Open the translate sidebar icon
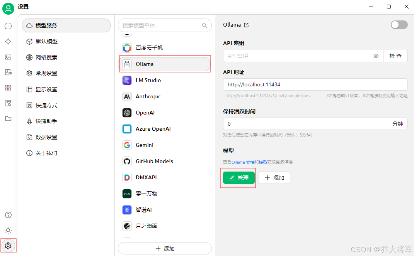Viewport: 414px width, 256px height. [8, 72]
